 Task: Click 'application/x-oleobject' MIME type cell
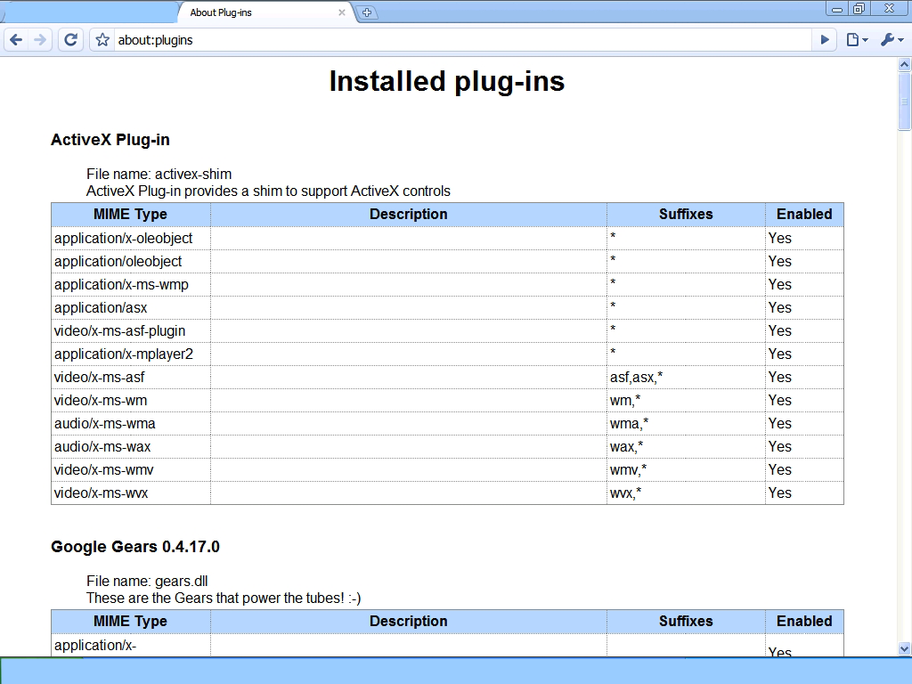[131, 238]
